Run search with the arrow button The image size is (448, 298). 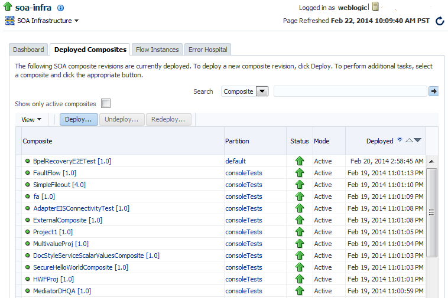(x=433, y=91)
